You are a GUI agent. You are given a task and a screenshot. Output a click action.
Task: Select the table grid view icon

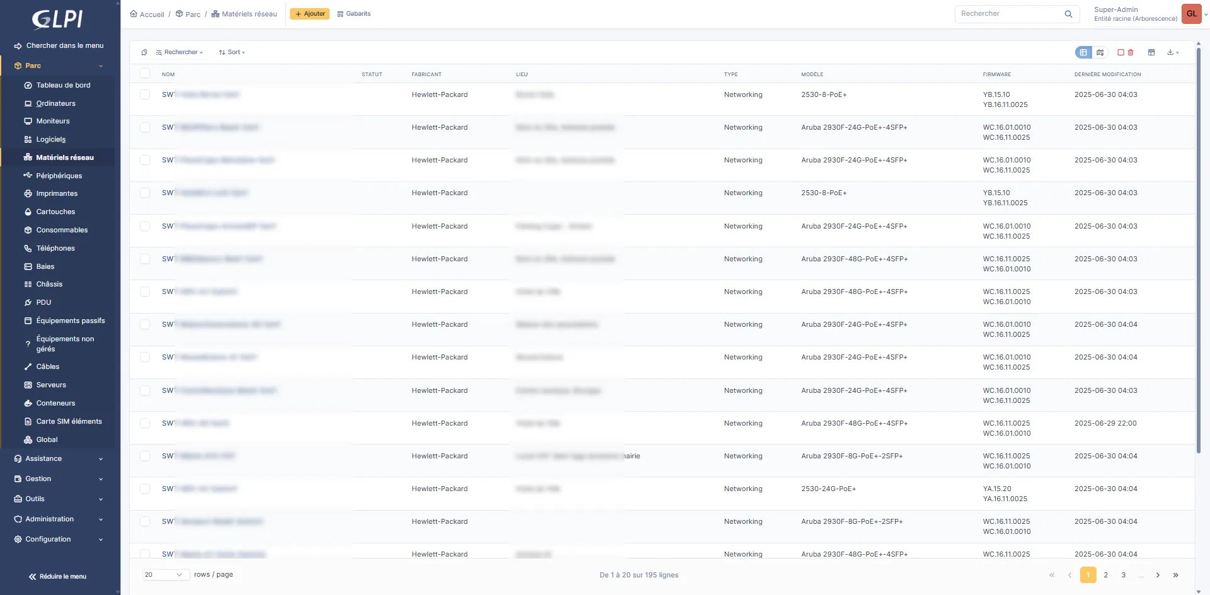tap(1083, 52)
